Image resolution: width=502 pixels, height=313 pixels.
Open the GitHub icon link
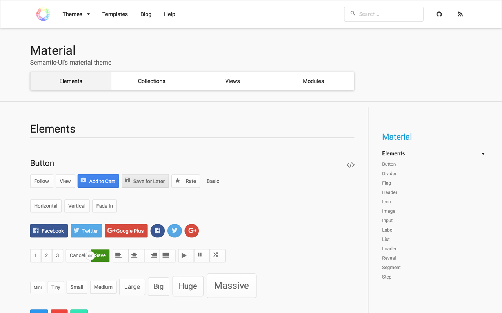(439, 14)
